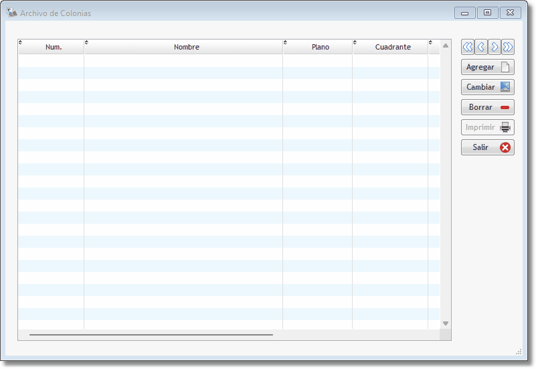Screen dimensions: 536x369
Task: Jump to the first record with double-left arrow
Action: pos(468,47)
